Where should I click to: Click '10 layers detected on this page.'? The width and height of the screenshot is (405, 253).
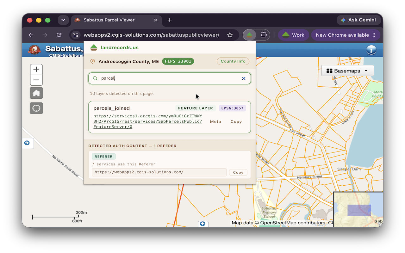tap(122, 94)
